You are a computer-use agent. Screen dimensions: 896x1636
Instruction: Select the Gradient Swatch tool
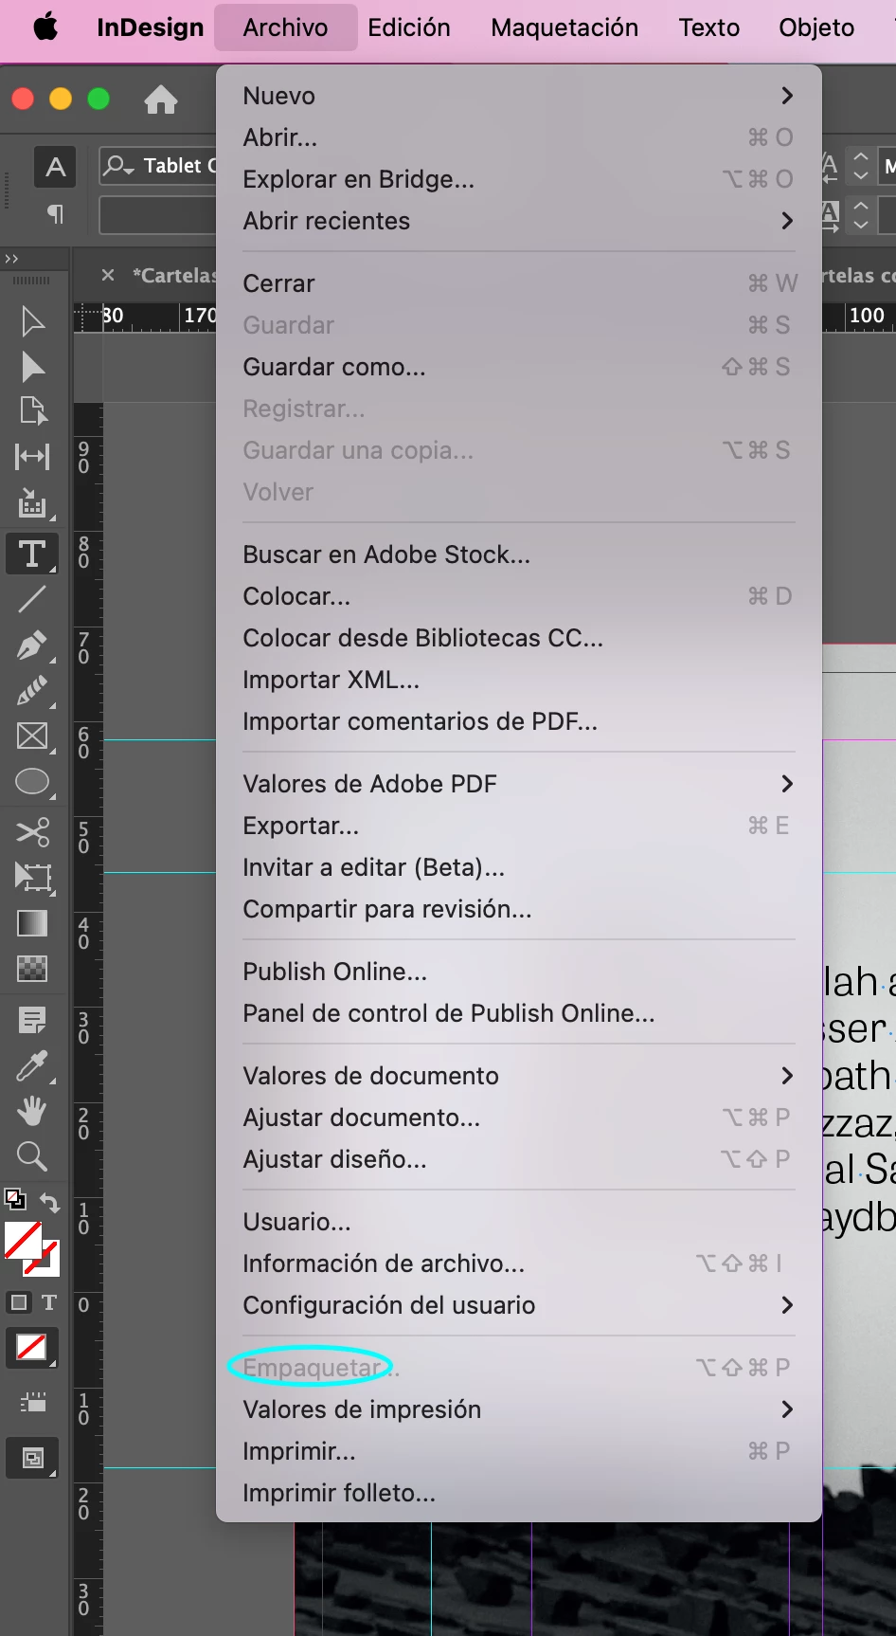(x=32, y=923)
